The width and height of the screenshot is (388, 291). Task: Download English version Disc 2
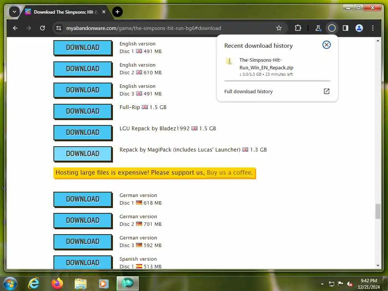83,69
